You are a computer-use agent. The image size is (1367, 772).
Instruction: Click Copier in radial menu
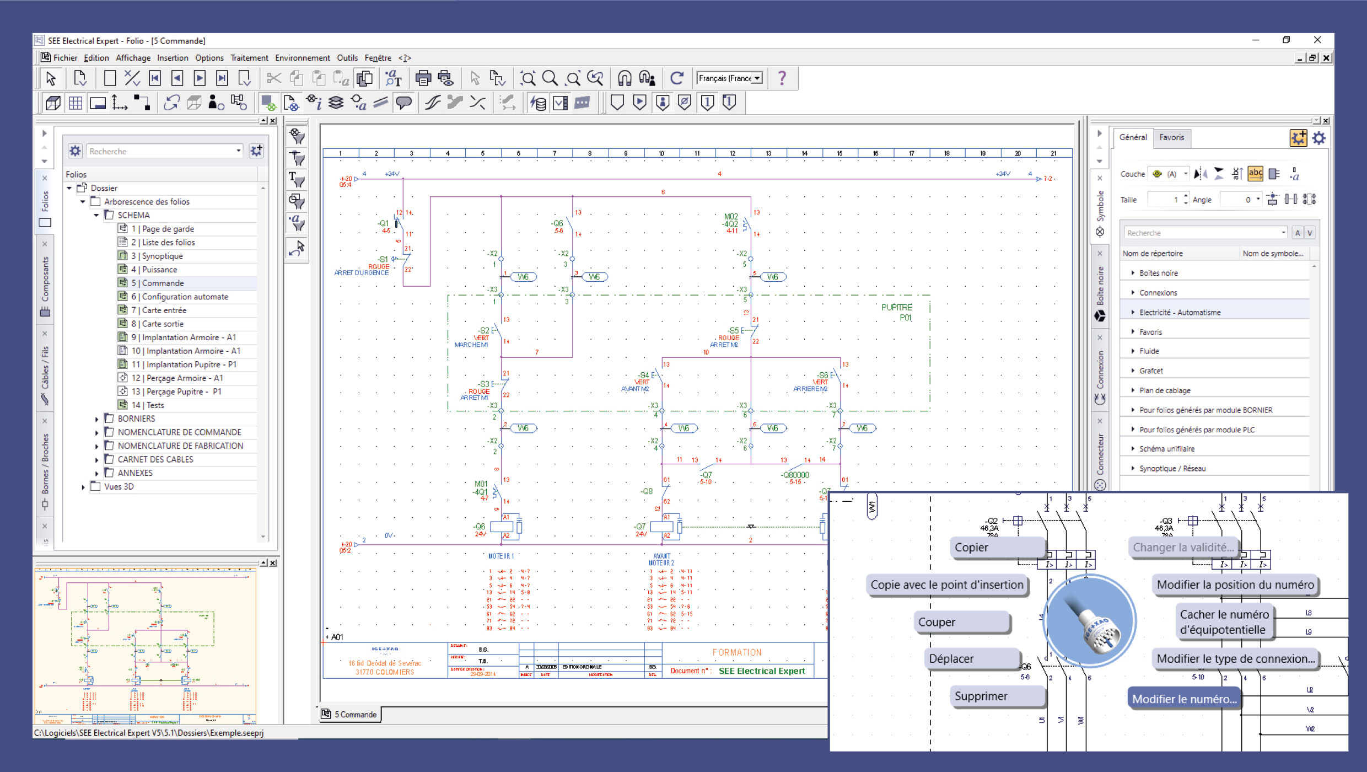(x=997, y=547)
